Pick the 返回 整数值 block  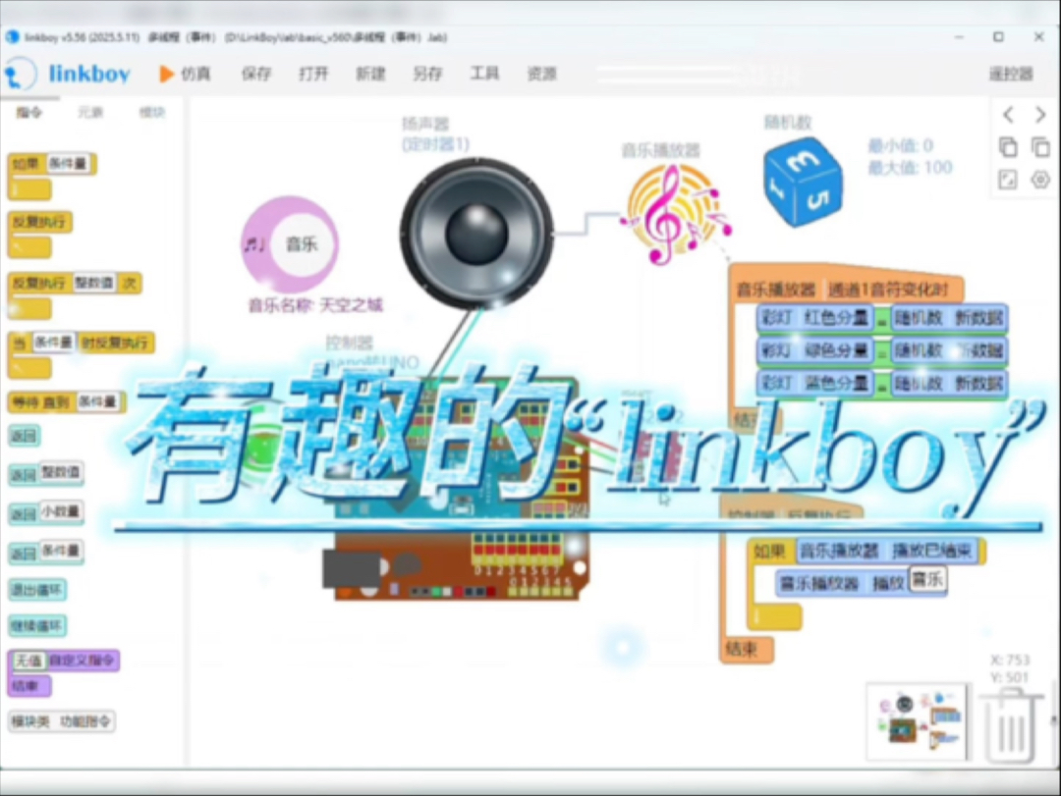[46, 473]
